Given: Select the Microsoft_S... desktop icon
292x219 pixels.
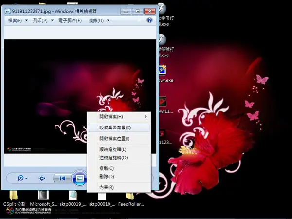Looking at the screenshot, I should tap(44, 199).
